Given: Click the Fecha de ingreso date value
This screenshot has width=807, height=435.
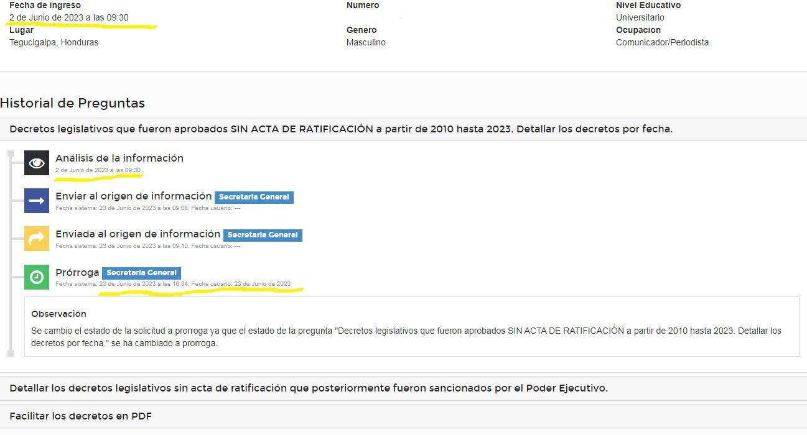Looking at the screenshot, I should [x=68, y=17].
